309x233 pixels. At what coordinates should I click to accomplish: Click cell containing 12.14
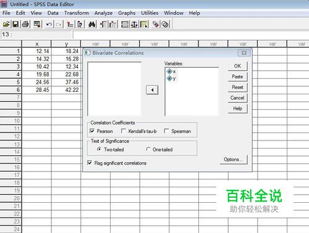pos(36,51)
